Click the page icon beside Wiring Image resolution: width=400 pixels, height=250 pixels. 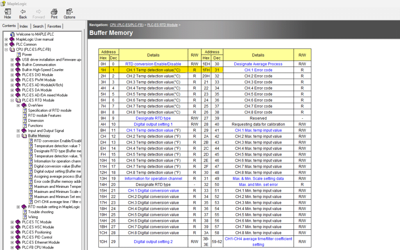(x=25, y=217)
